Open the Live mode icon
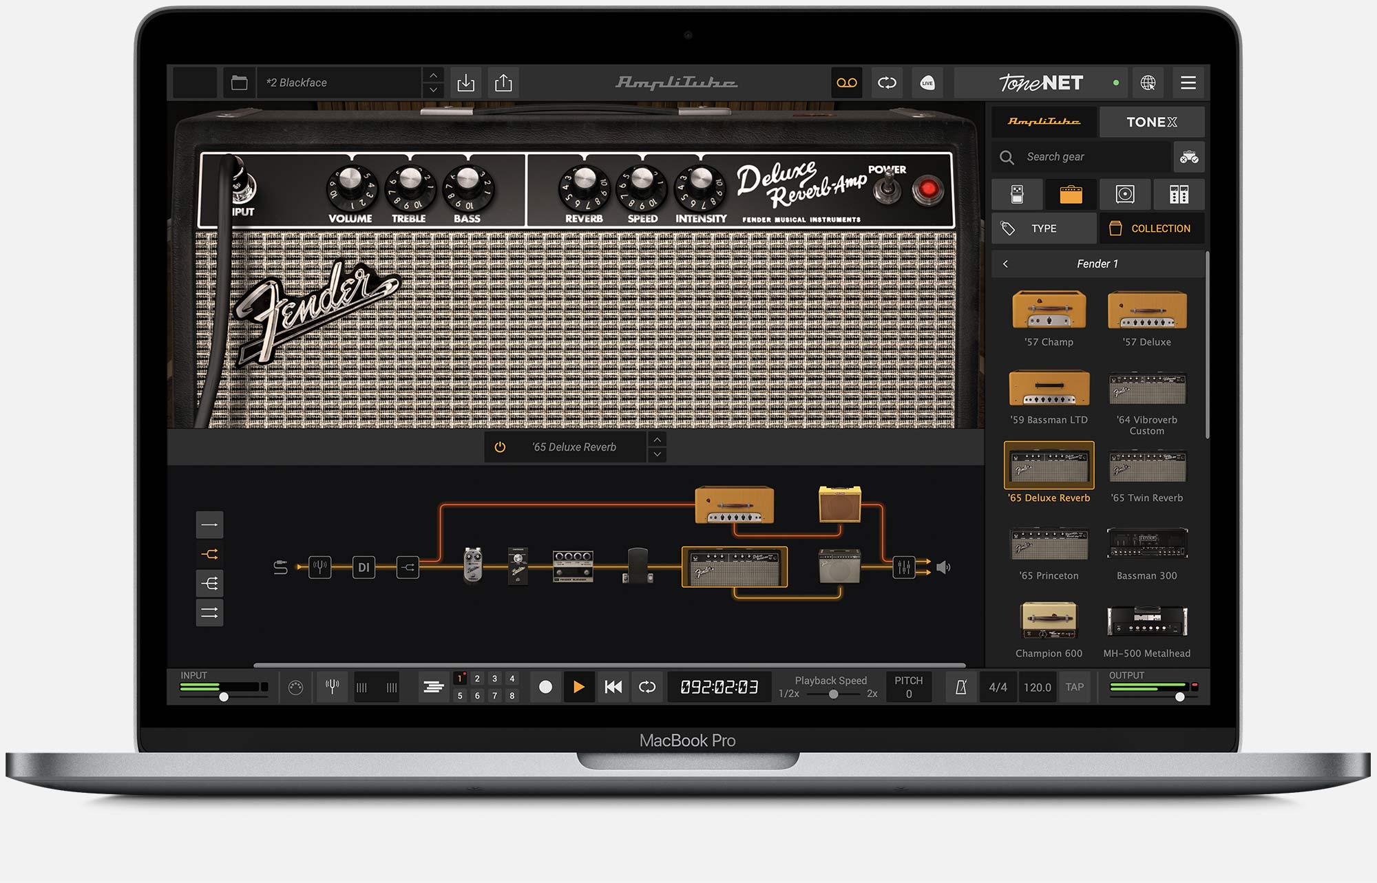The height and width of the screenshot is (883, 1377). coord(927,83)
